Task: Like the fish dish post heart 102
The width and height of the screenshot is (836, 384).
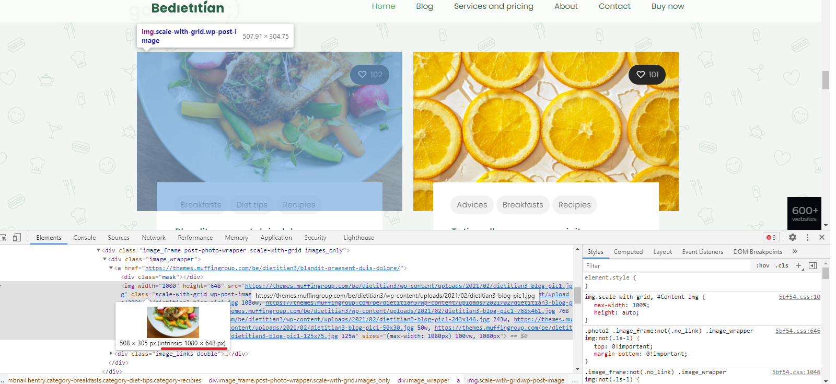Action: click(370, 75)
